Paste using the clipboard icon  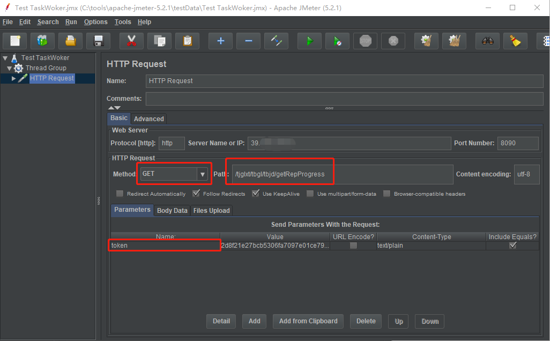pos(188,41)
